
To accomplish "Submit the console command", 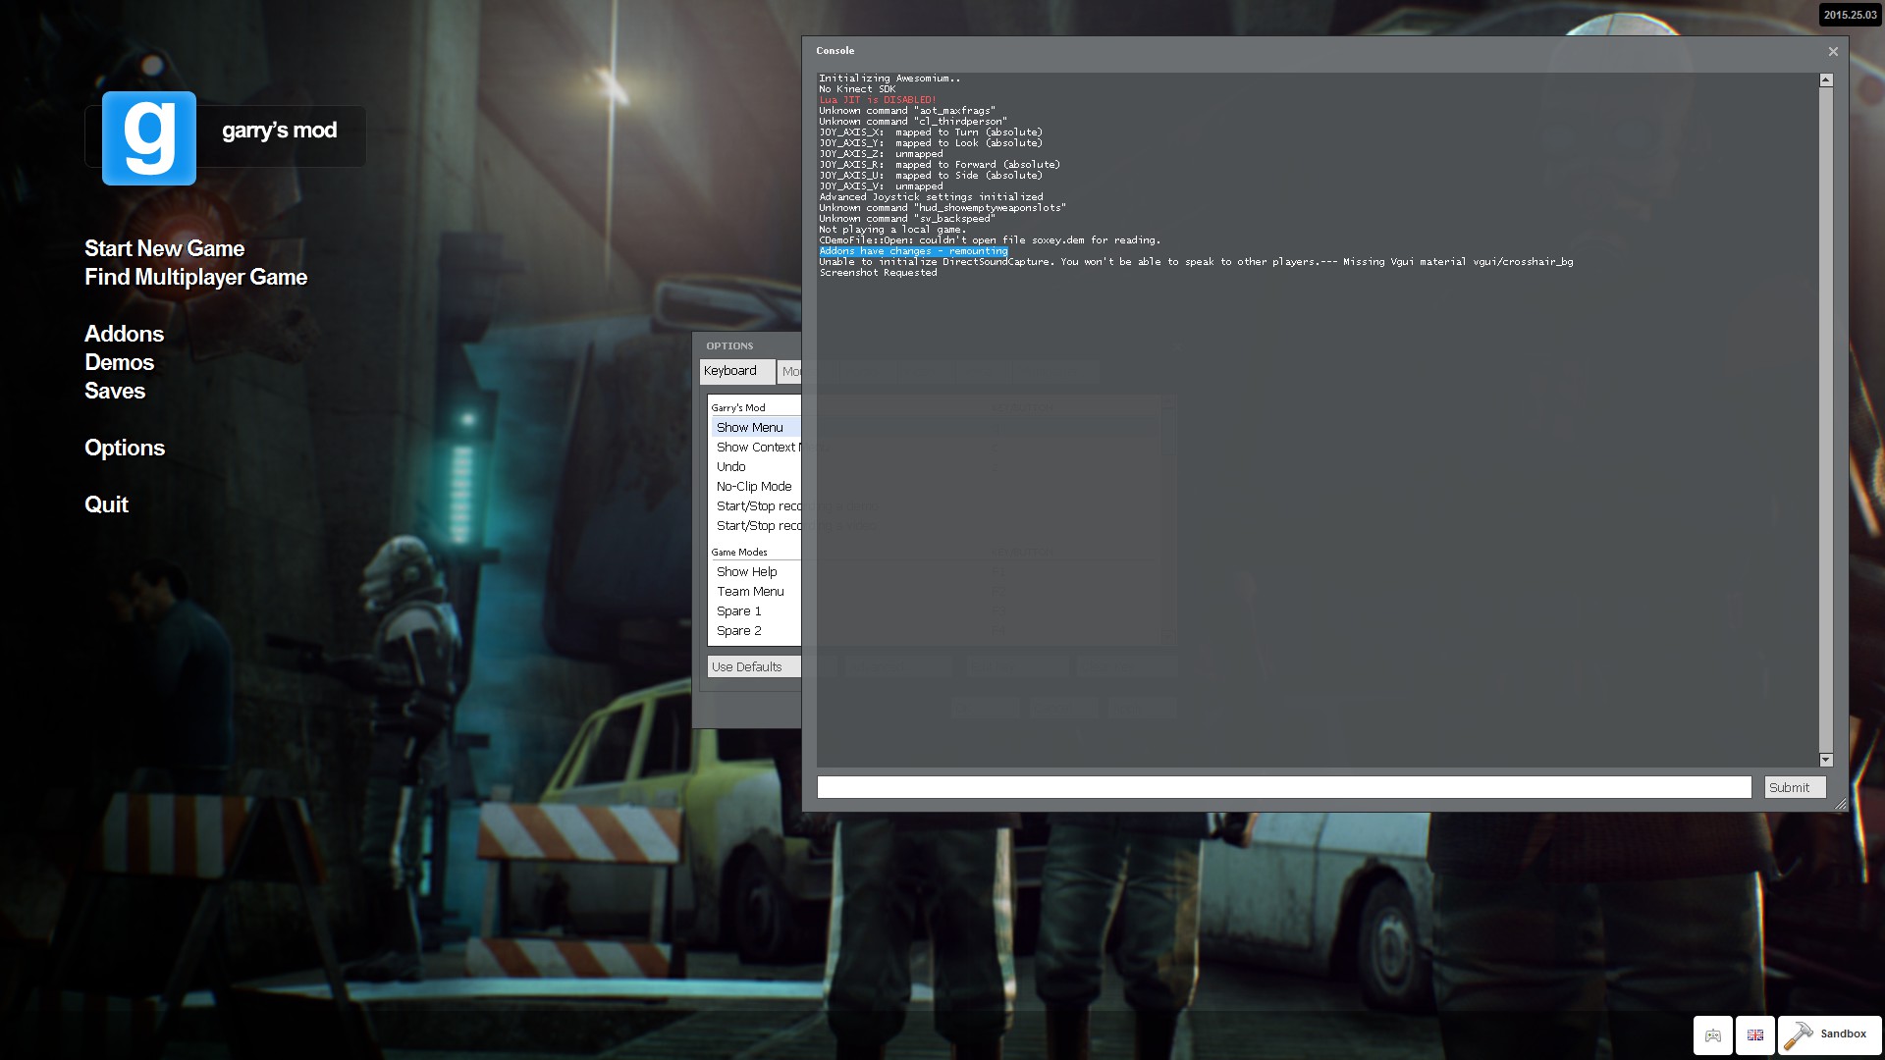I will tap(1795, 787).
